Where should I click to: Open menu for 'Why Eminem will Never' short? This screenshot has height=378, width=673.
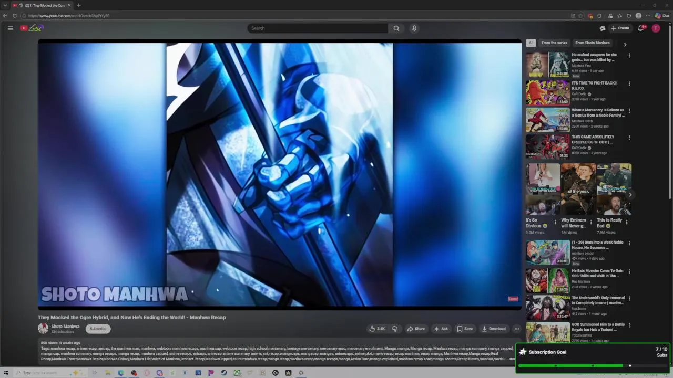pos(590,222)
